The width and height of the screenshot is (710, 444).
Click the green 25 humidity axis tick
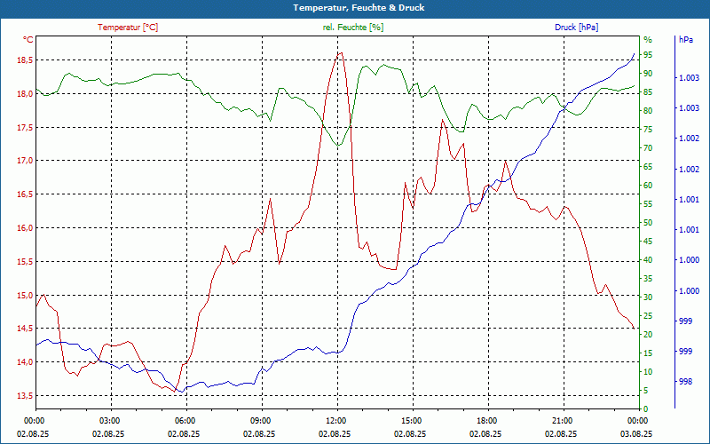click(x=648, y=316)
